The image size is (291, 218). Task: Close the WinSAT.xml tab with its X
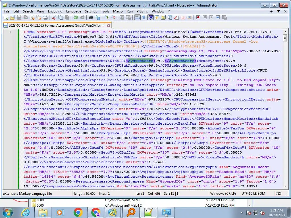click(x=108, y=25)
